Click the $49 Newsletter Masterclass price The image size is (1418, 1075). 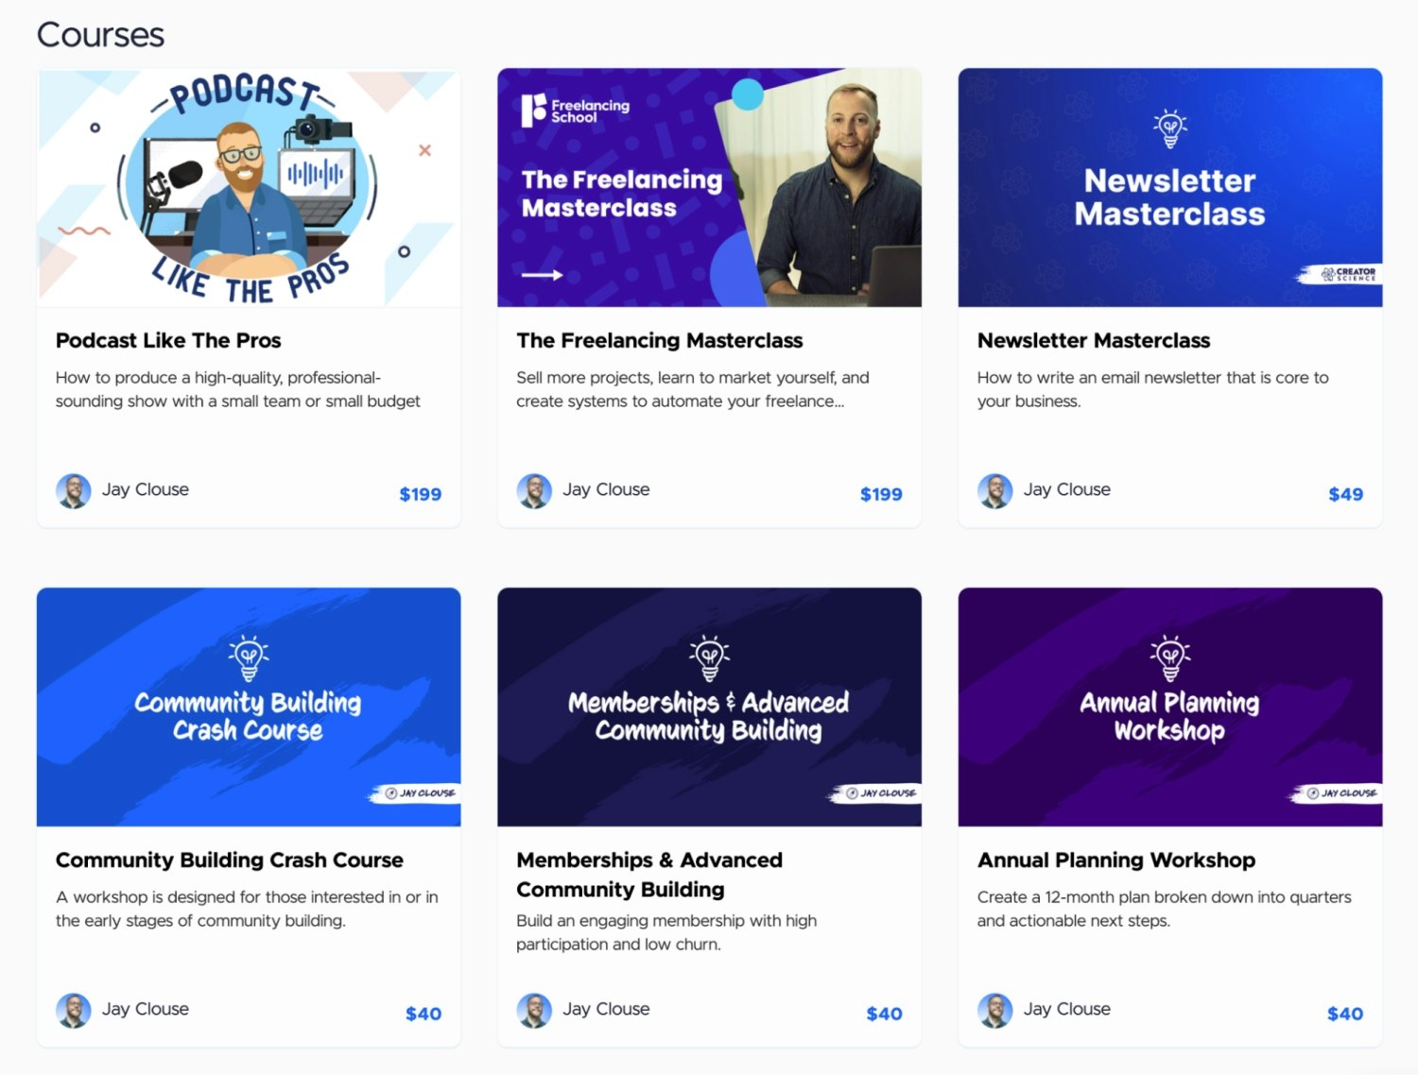(x=1346, y=494)
